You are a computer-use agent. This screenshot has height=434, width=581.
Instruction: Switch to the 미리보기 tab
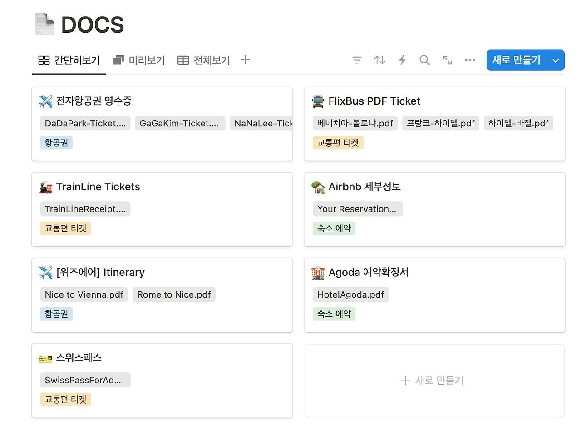pos(139,60)
